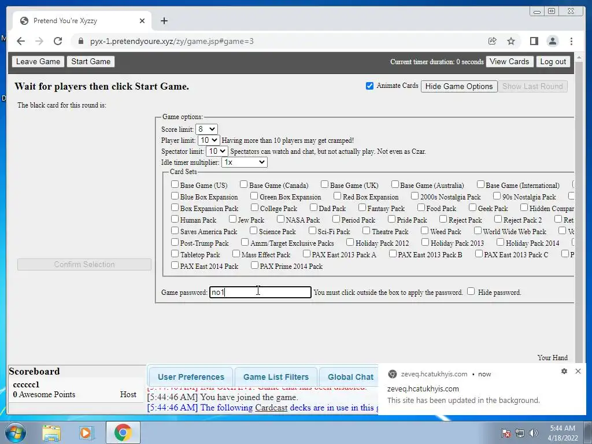Bookmark this page with the star icon
The width and height of the screenshot is (592, 444).
pos(511,41)
